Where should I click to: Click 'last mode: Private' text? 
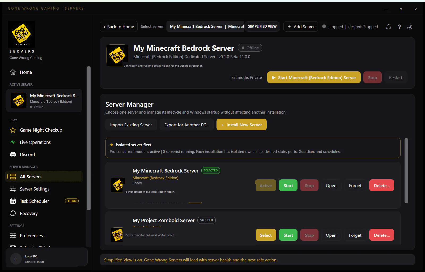tap(246, 77)
